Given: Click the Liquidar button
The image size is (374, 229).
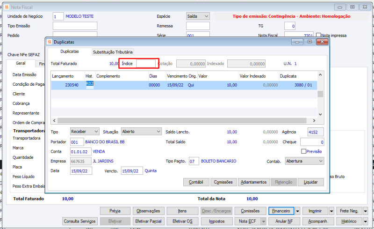Looking at the screenshot, I should [311, 182].
